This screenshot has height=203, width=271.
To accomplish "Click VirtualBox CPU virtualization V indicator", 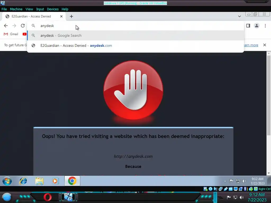I will (245, 189).
